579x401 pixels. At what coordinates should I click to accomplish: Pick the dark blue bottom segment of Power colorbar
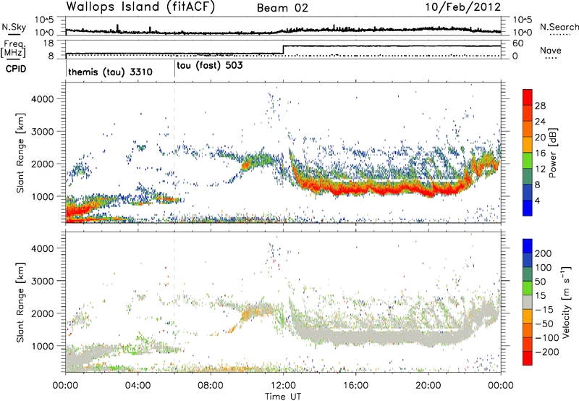point(528,208)
